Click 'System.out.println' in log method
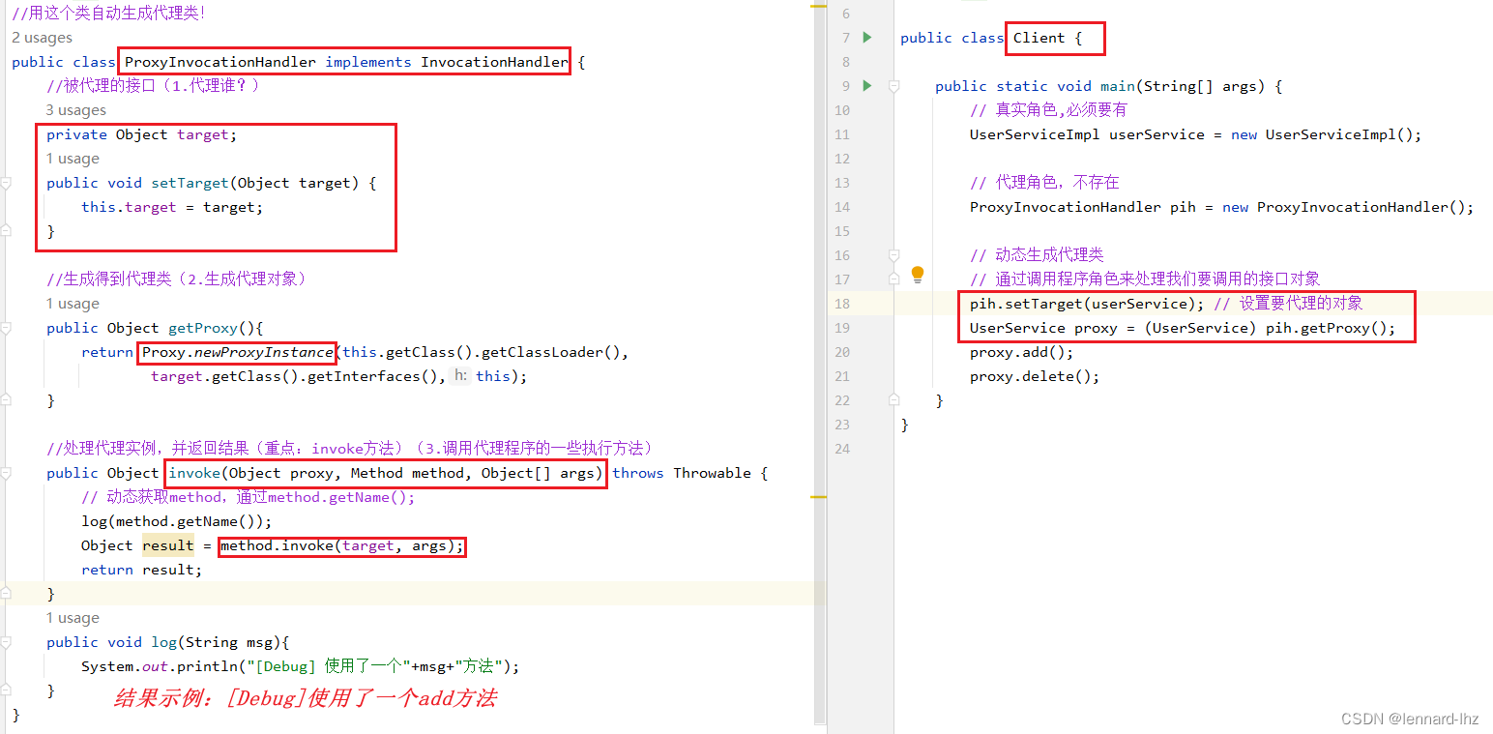This screenshot has width=1493, height=734. click(160, 666)
